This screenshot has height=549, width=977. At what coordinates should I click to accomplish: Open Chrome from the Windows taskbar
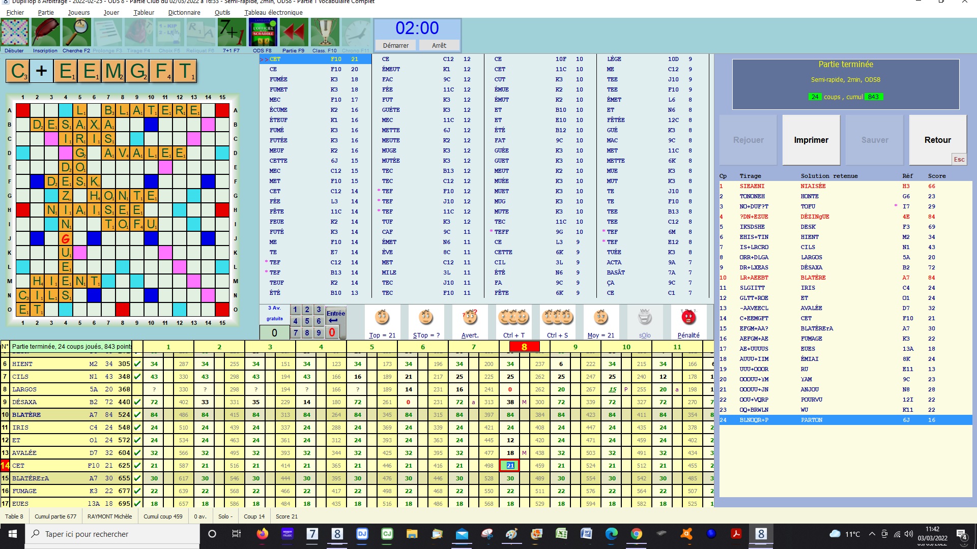(636, 534)
